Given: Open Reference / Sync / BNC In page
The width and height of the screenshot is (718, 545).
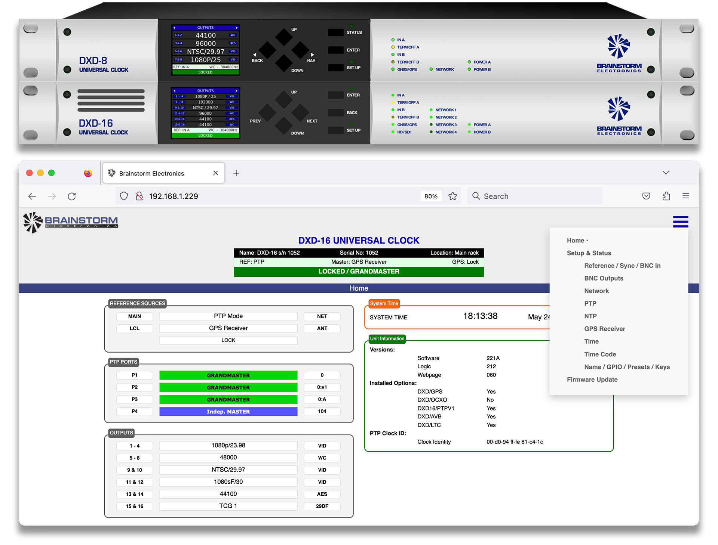Looking at the screenshot, I should click(x=622, y=266).
